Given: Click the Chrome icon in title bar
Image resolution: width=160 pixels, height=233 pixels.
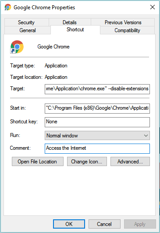Looking at the screenshot, I should (8, 7).
